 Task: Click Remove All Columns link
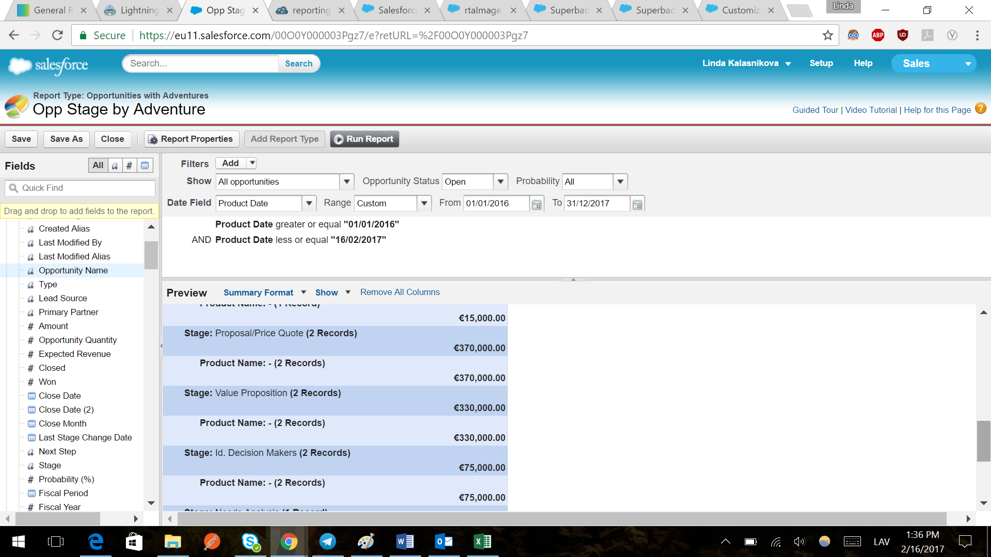399,292
